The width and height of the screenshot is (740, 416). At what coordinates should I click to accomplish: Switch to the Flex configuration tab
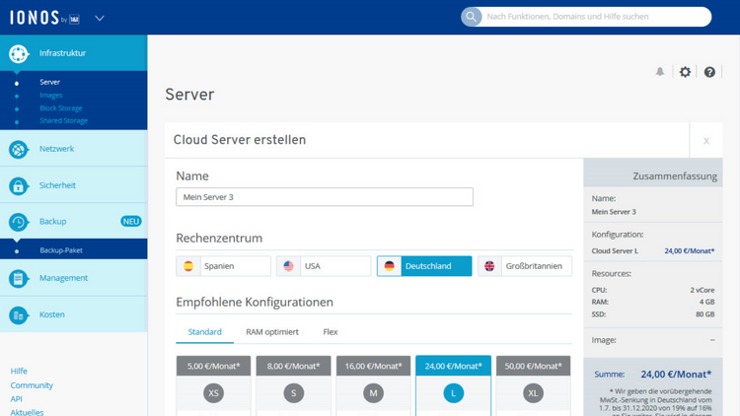[x=331, y=332]
